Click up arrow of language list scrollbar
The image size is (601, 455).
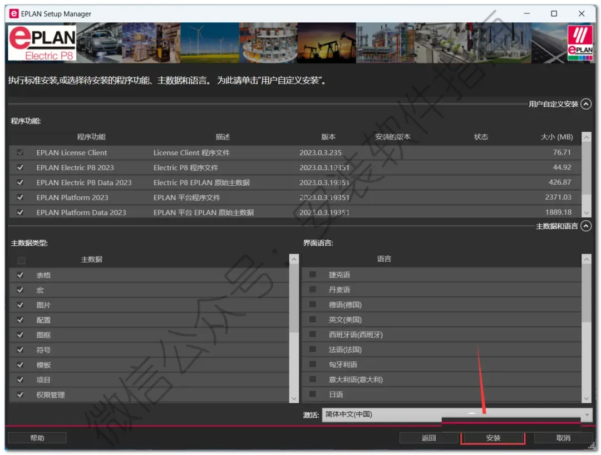(x=587, y=259)
